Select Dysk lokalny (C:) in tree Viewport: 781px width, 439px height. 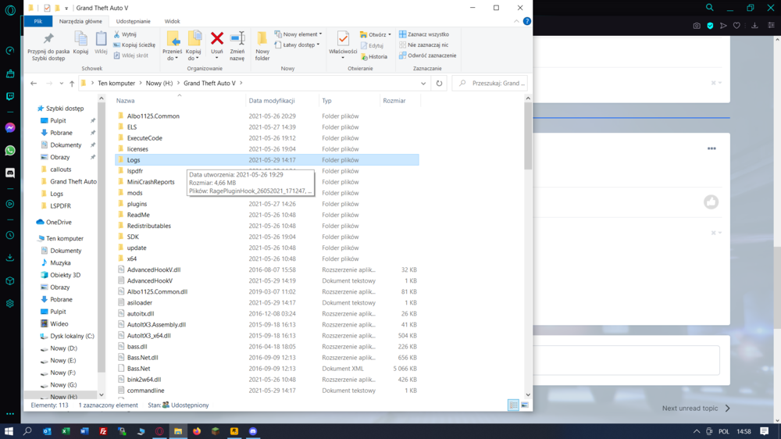tap(72, 336)
